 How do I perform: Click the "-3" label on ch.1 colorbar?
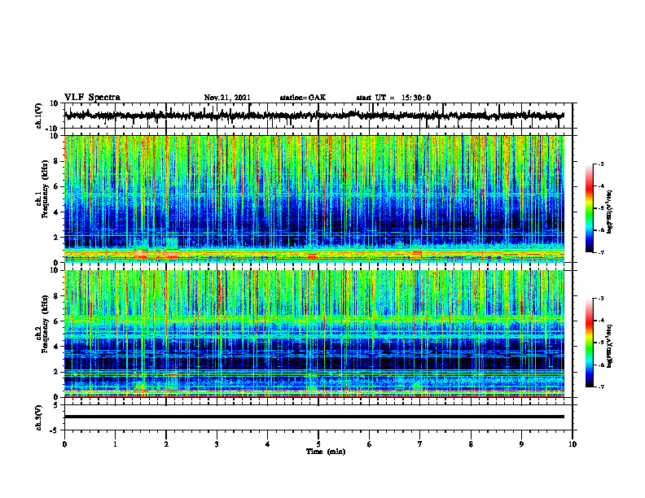[x=600, y=164]
